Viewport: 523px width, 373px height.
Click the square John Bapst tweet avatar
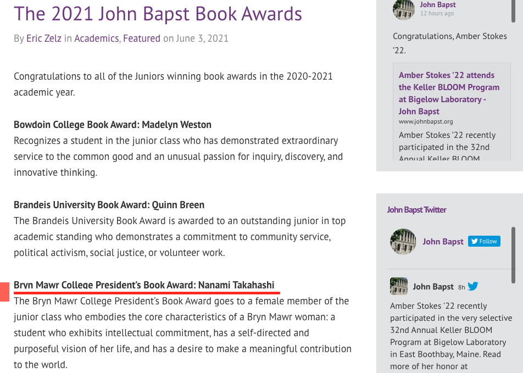coord(399,286)
